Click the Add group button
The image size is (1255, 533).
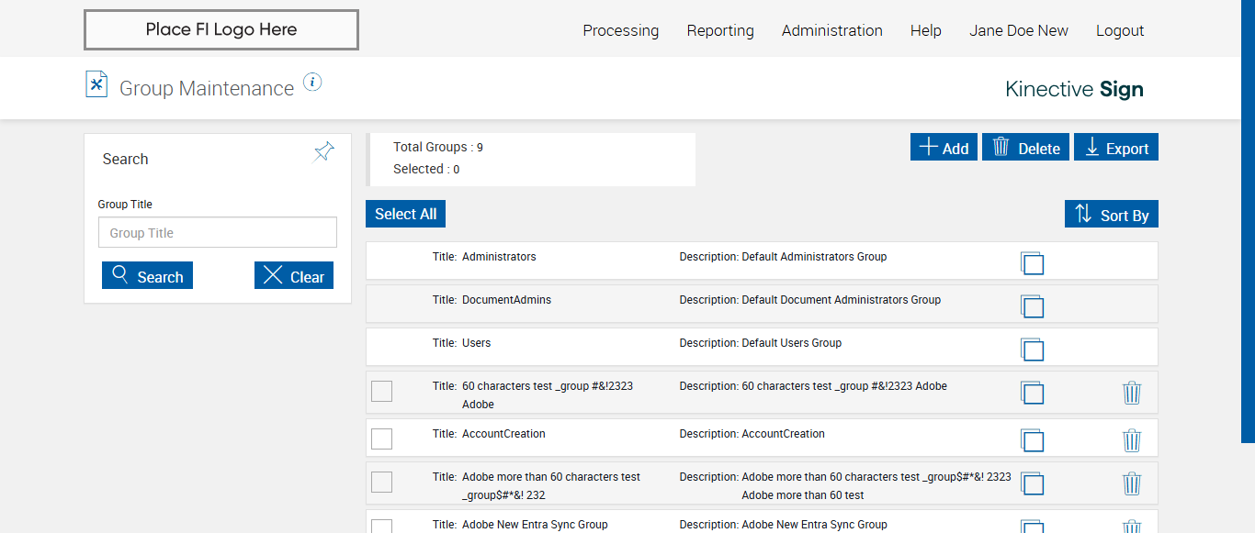coord(944,148)
